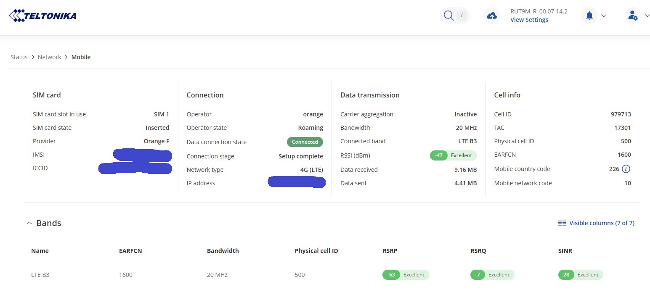Image resolution: width=650 pixels, height=292 pixels.
Task: Click the SIM card section title
Action: coord(47,95)
